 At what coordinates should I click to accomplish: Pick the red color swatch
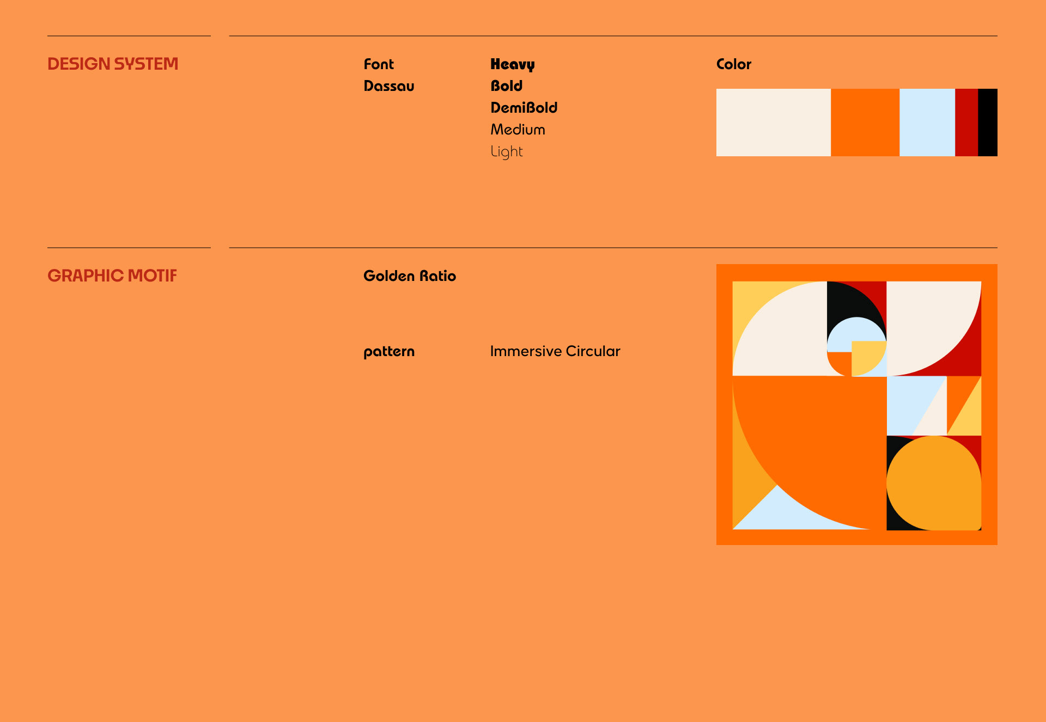(966, 123)
